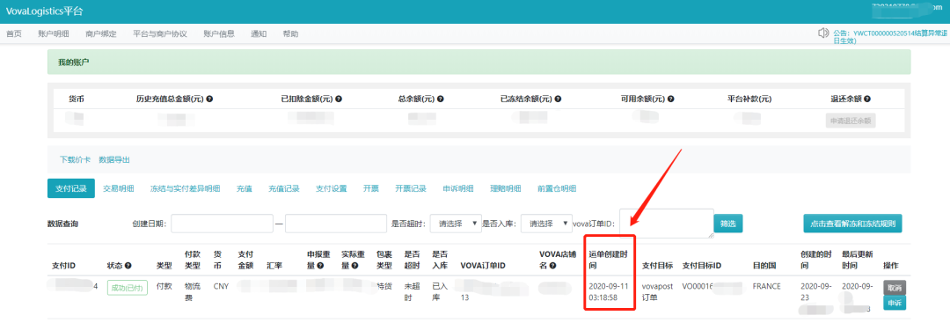Click the FRANCE destination cell

(x=767, y=286)
